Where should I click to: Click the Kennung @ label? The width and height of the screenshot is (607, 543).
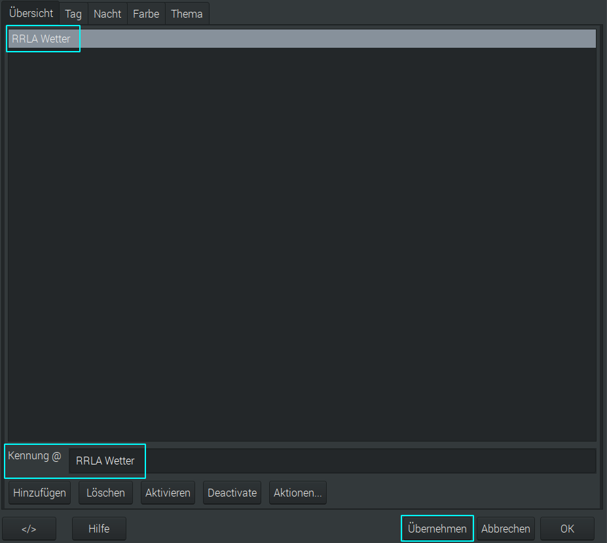click(34, 456)
